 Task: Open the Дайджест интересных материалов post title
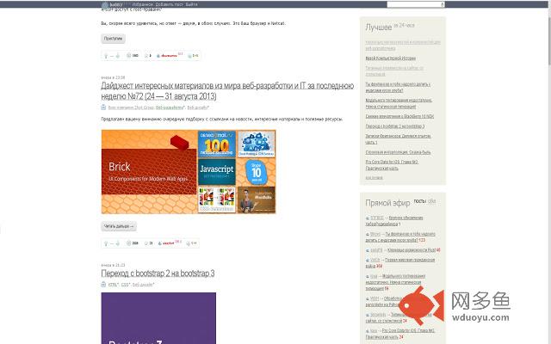(227, 91)
